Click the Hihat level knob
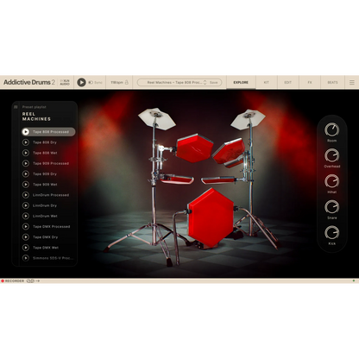 coord(331,181)
